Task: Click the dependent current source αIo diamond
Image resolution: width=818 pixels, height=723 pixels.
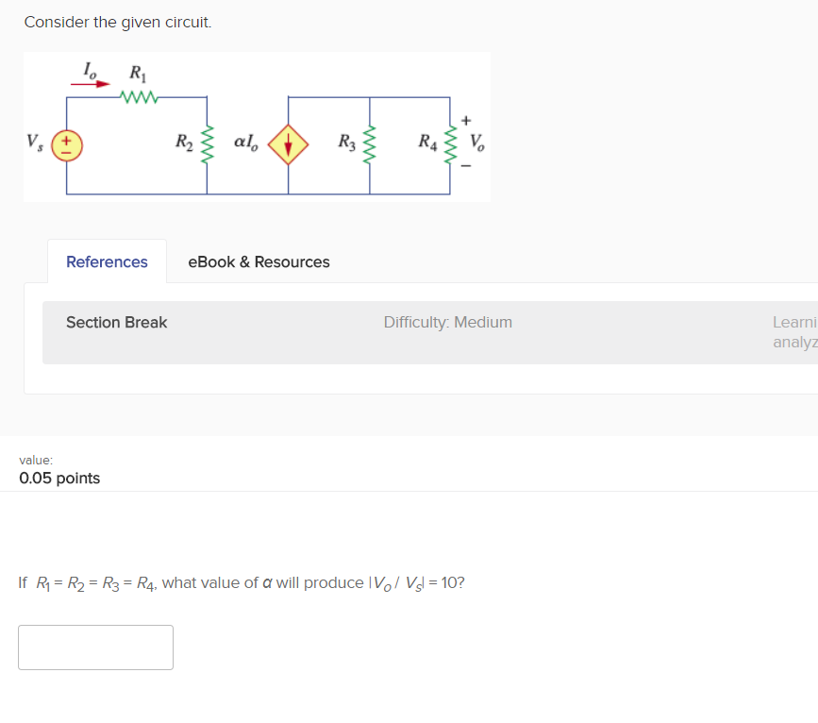Action: point(288,143)
